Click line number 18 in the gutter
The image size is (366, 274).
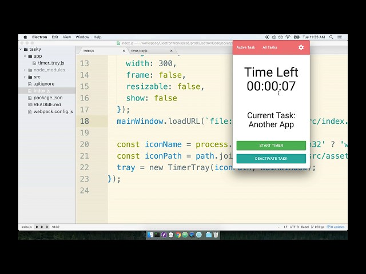(x=84, y=121)
